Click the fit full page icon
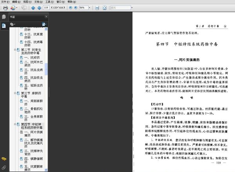Screen dimensions: 235x172 pyautogui.click(x=105, y=8)
